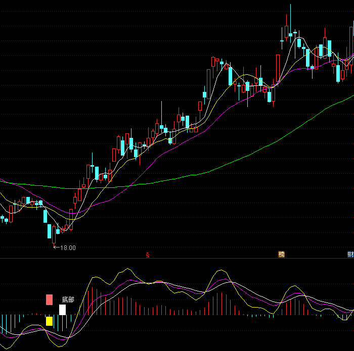Open the brown 榜 info marker
The image size is (354, 351).
tap(281, 255)
